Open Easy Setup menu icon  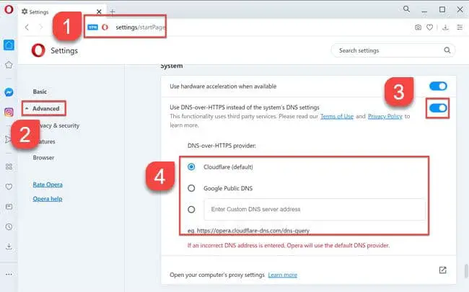click(460, 27)
